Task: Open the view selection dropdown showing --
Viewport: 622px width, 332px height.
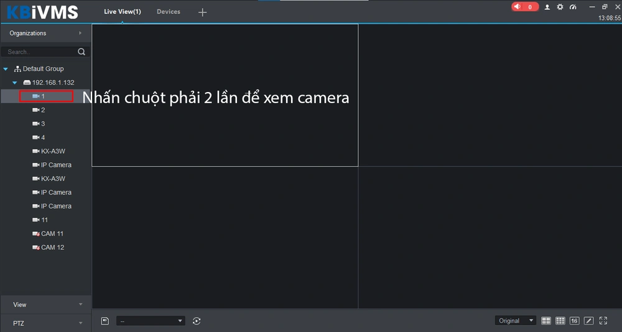Action: tap(151, 321)
